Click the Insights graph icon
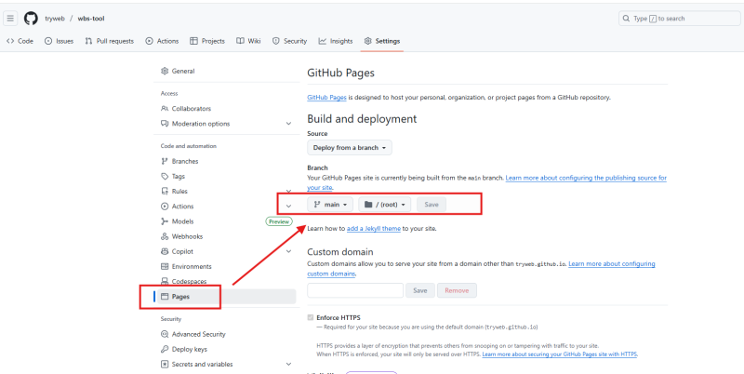This screenshot has height=374, width=744. coord(322,41)
